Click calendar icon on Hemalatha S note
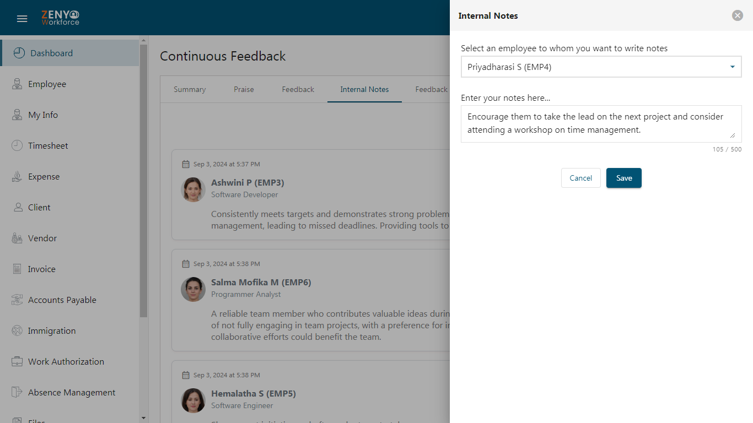This screenshot has height=423, width=753. pos(186,375)
